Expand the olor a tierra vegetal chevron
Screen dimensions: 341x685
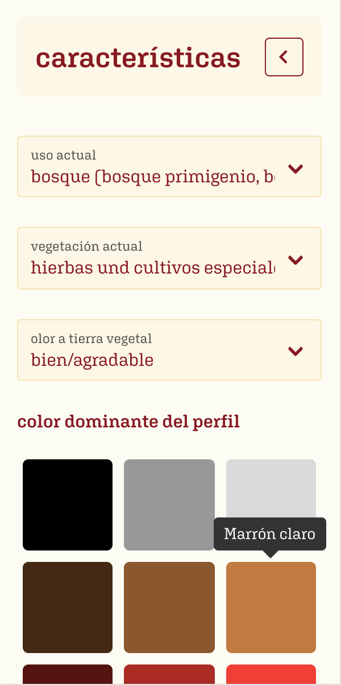296,351
